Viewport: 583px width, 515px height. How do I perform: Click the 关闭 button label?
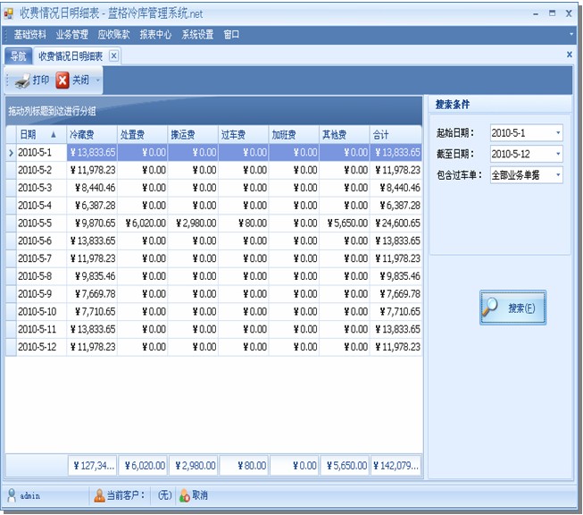[80, 80]
